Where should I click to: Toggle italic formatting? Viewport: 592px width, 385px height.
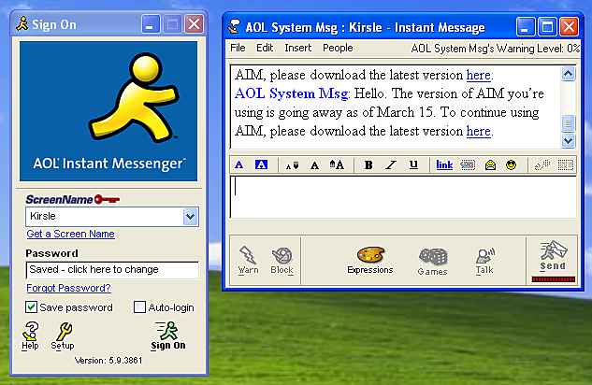click(x=391, y=165)
